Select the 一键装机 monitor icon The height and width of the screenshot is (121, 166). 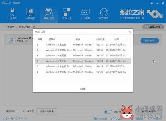point(31,12)
